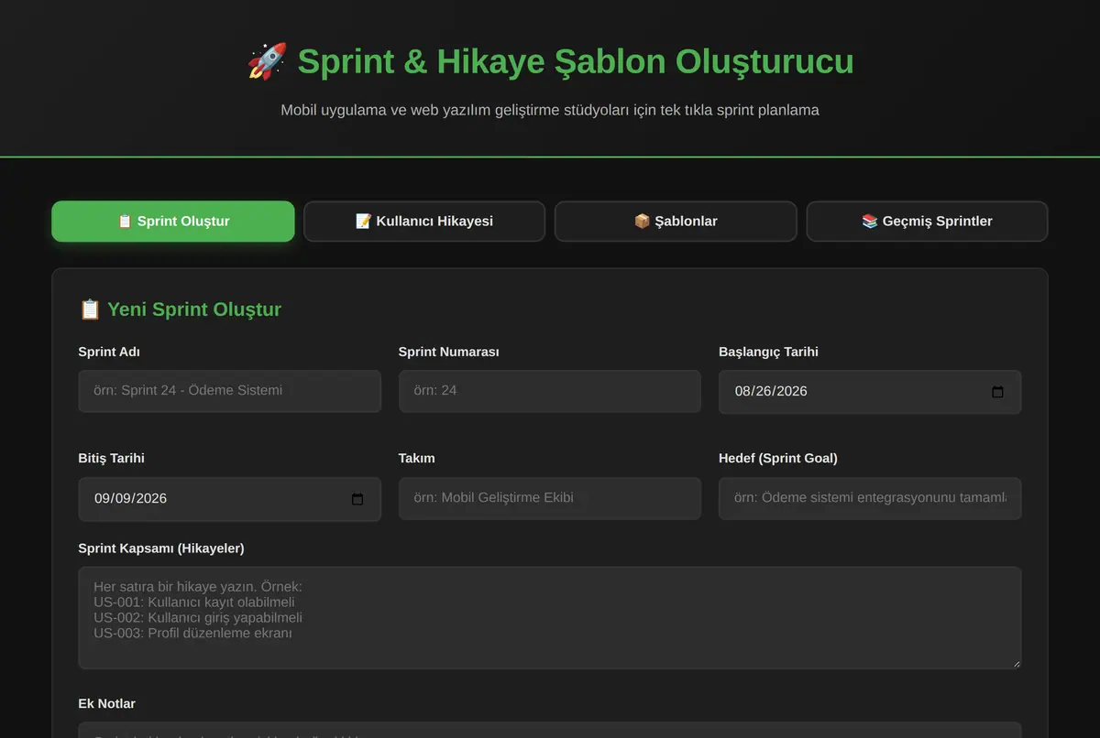Screen dimensions: 1100x738
Task: Click the Bitiş Tarihi date field
Action: click(x=230, y=499)
